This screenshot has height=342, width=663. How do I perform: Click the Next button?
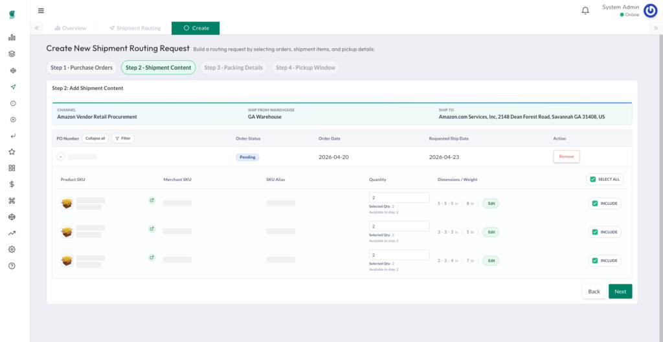pyautogui.click(x=620, y=292)
